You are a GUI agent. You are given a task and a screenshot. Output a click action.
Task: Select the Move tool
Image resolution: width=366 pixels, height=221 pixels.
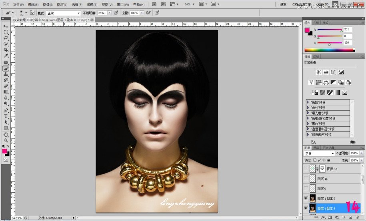click(x=6, y=26)
